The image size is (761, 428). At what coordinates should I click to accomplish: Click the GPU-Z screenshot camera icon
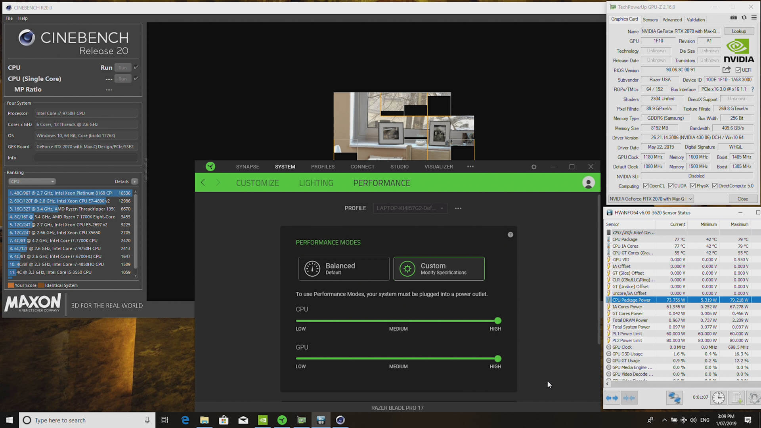click(734, 18)
